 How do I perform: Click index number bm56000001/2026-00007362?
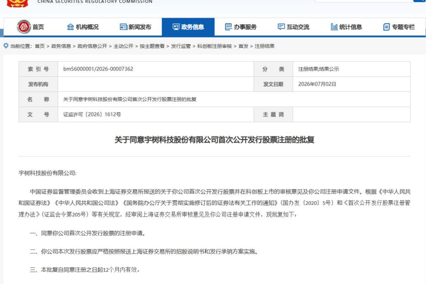click(98, 69)
